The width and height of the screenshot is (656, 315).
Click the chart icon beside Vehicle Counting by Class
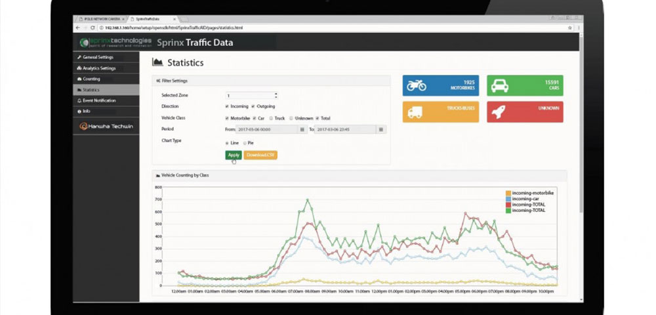pos(158,175)
